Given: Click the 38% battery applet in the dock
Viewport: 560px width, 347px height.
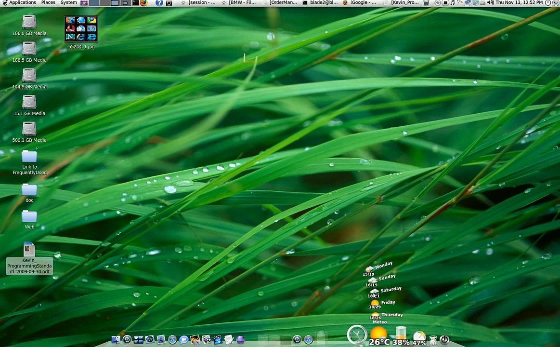Looking at the screenshot, I should (x=401, y=335).
